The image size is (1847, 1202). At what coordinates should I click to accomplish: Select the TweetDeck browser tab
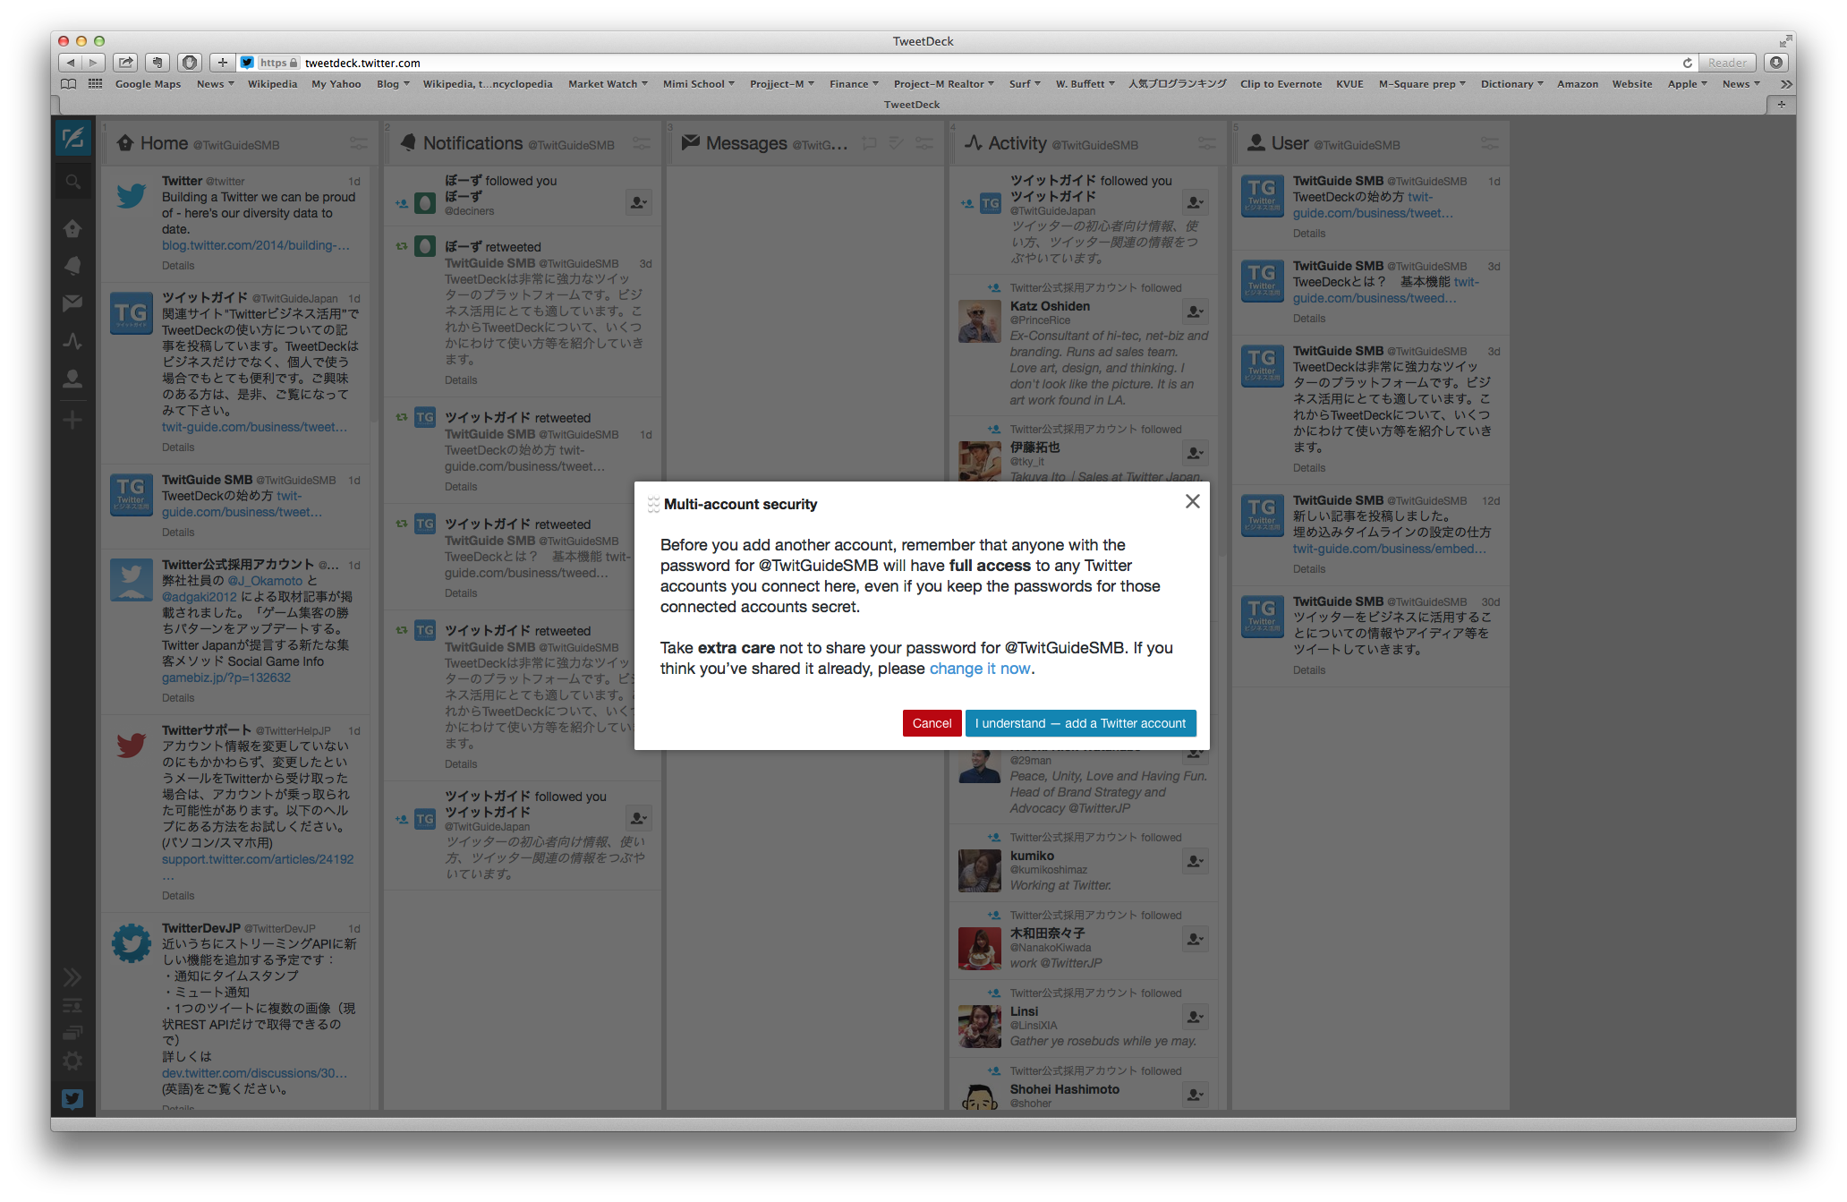(911, 105)
